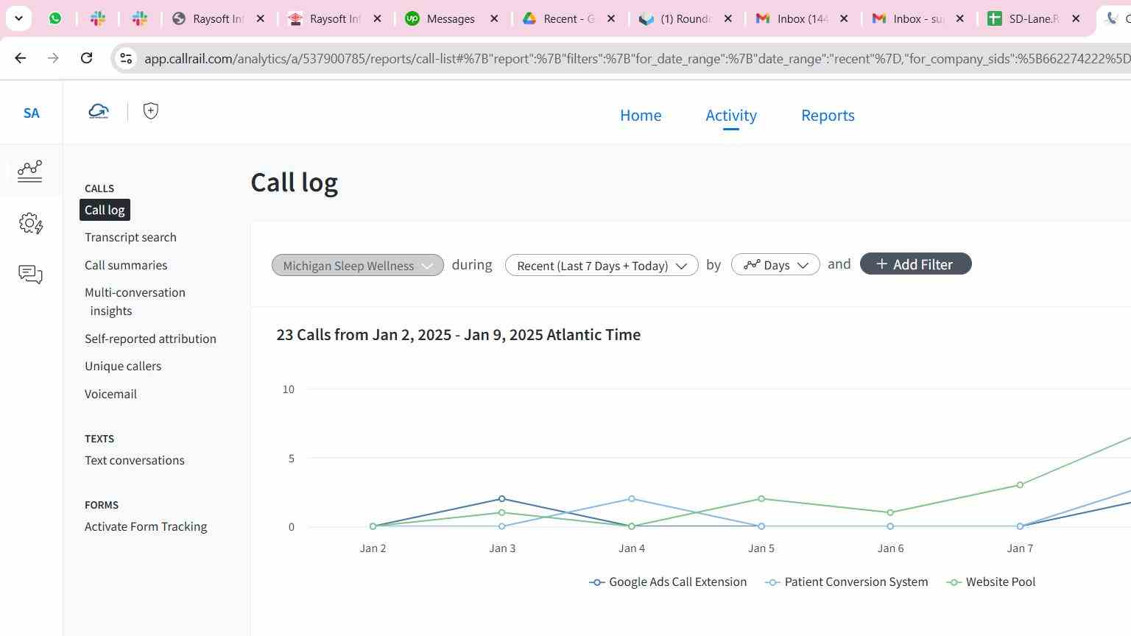Open the Recent (Last 7 Days + Today) dropdown
1131x636 pixels.
[x=602, y=265]
